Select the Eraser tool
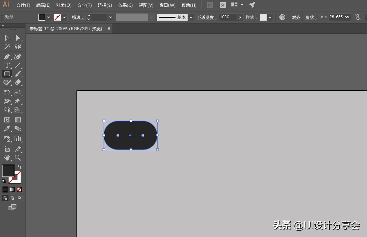367x237 pixels. pos(17,83)
